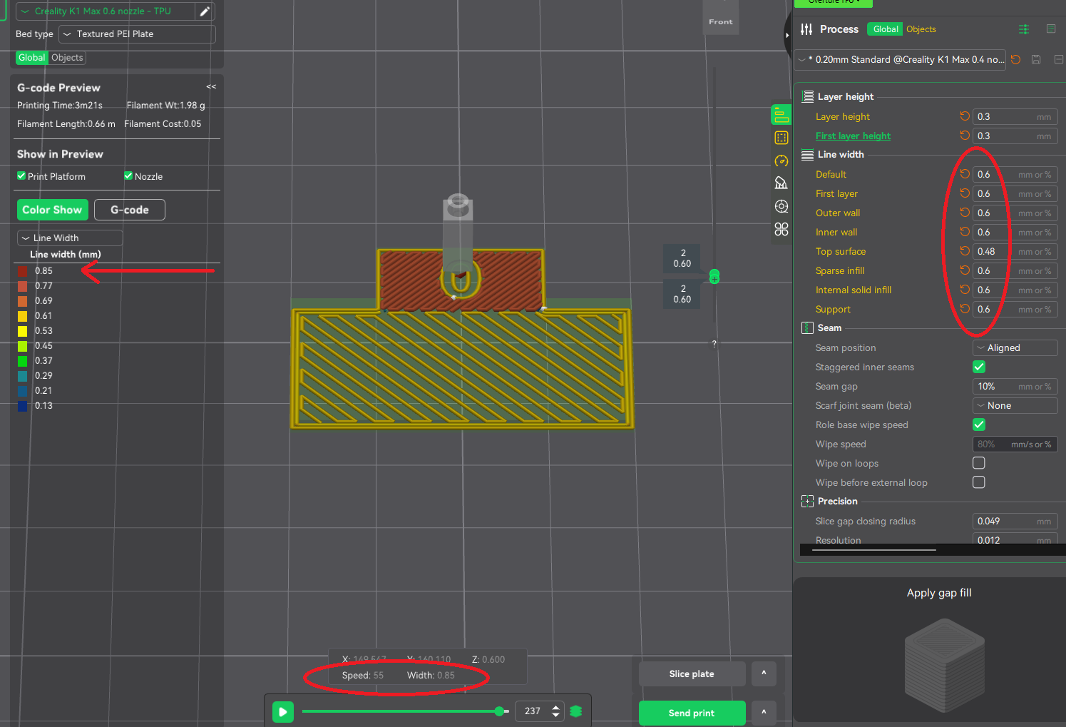This screenshot has height=727, width=1066.
Task: Switch to the G-code tab
Action: pyautogui.click(x=130, y=210)
